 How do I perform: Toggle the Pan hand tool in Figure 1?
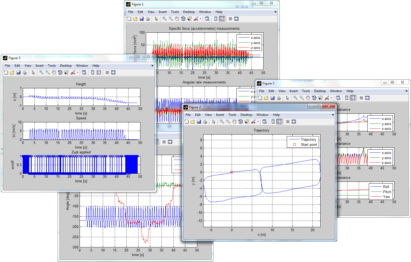point(177,19)
